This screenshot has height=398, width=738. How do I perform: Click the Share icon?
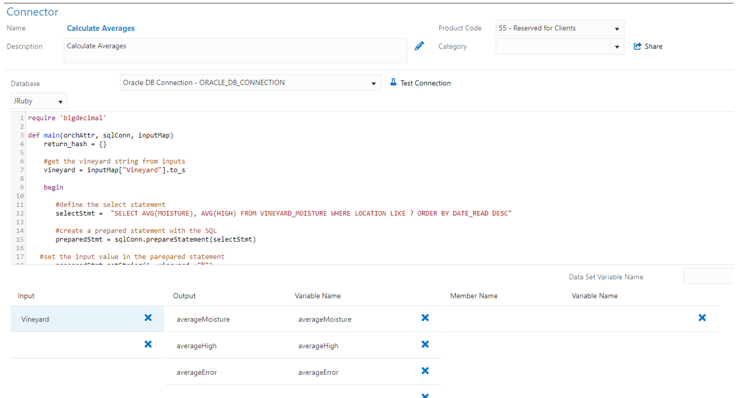(x=638, y=47)
